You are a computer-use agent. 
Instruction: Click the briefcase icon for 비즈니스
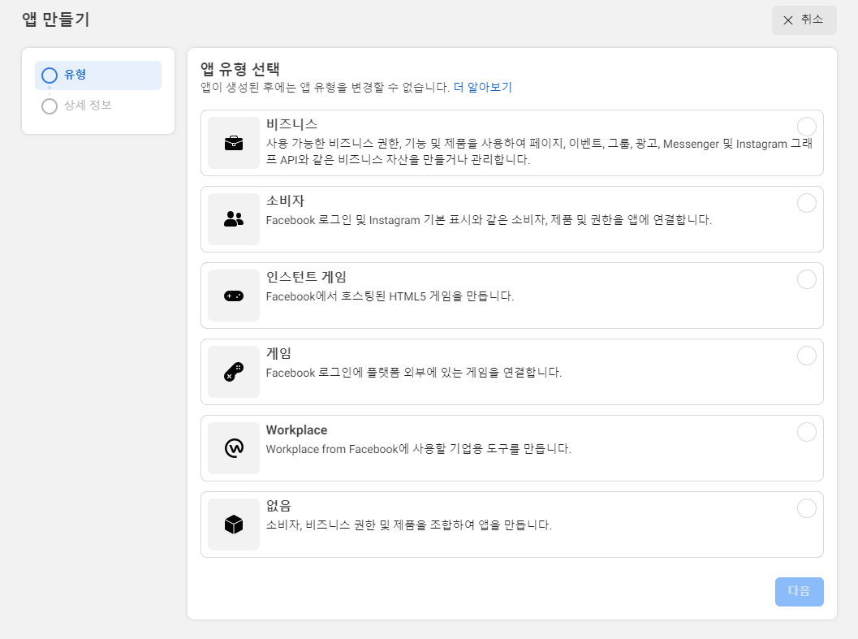tap(234, 143)
